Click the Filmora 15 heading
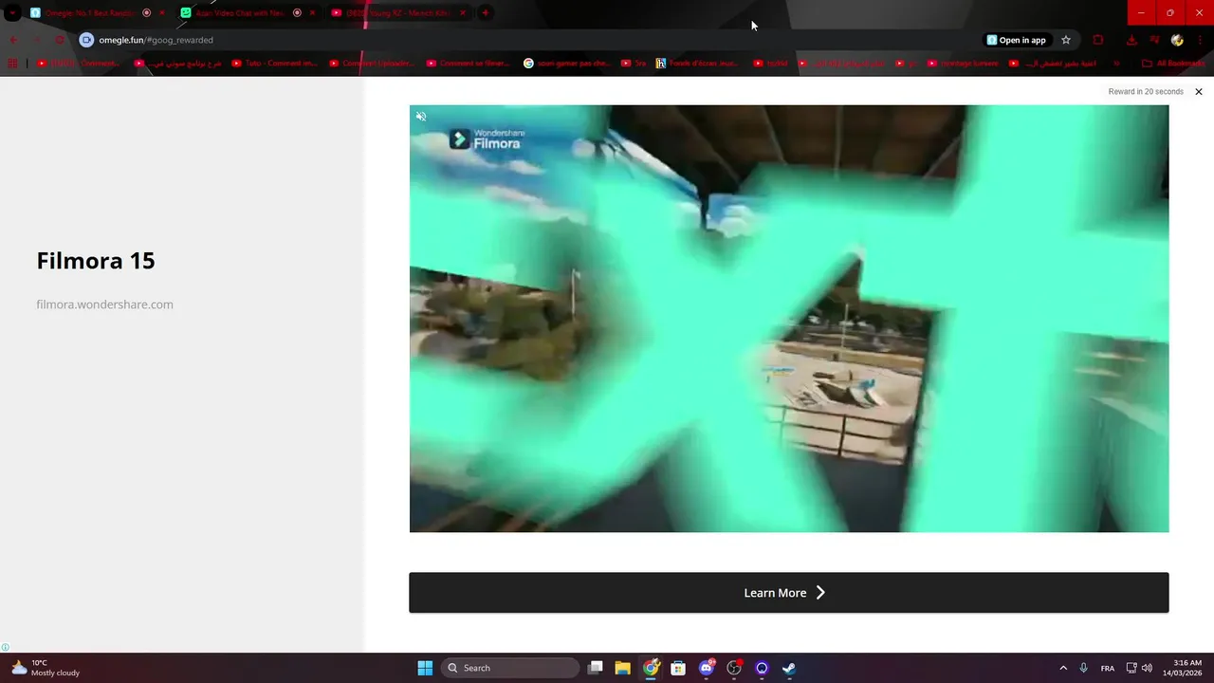The width and height of the screenshot is (1214, 683). click(96, 261)
